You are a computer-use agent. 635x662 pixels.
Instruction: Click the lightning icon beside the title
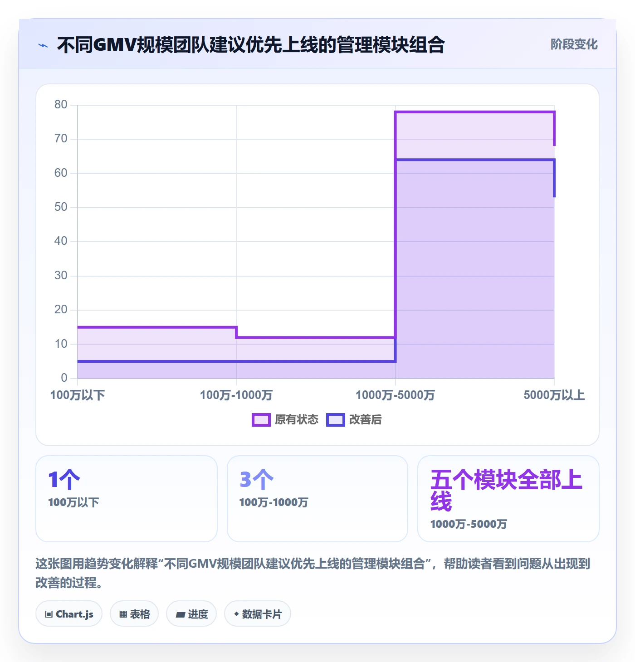[43, 45]
